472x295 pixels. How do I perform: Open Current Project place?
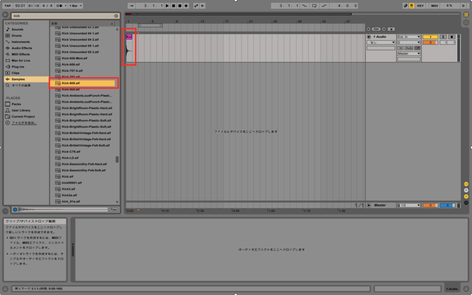tap(23, 116)
